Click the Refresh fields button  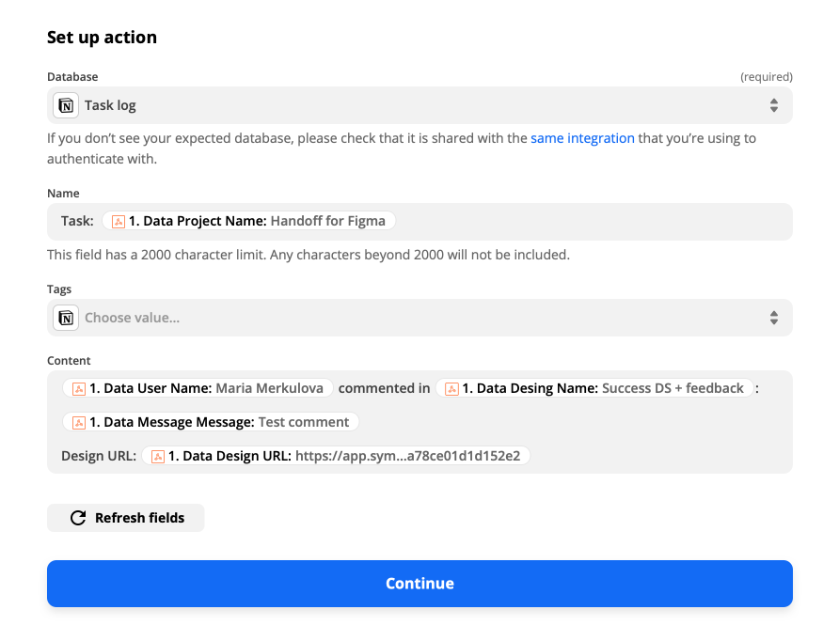126,518
